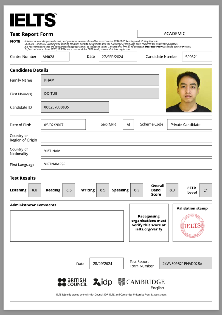
Task: Click the empty Administrator Comments box
Action: (x=67, y=226)
